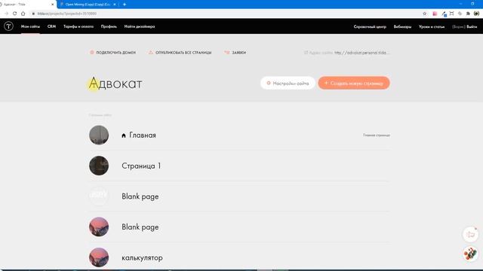
Task: Open the Страница 1 page
Action: point(141,166)
